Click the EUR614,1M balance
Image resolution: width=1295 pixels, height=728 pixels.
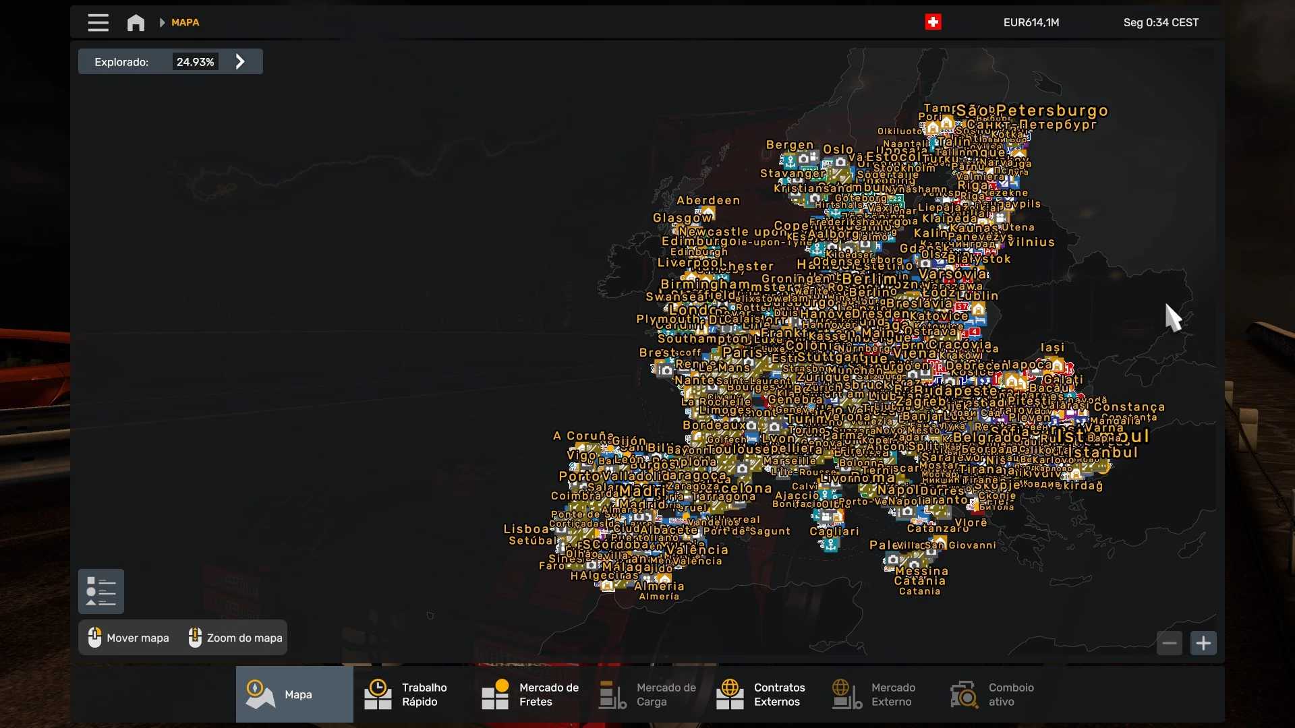[1031, 23]
